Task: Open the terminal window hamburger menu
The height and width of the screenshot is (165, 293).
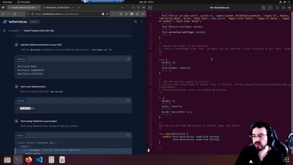Action: coord(270,8)
